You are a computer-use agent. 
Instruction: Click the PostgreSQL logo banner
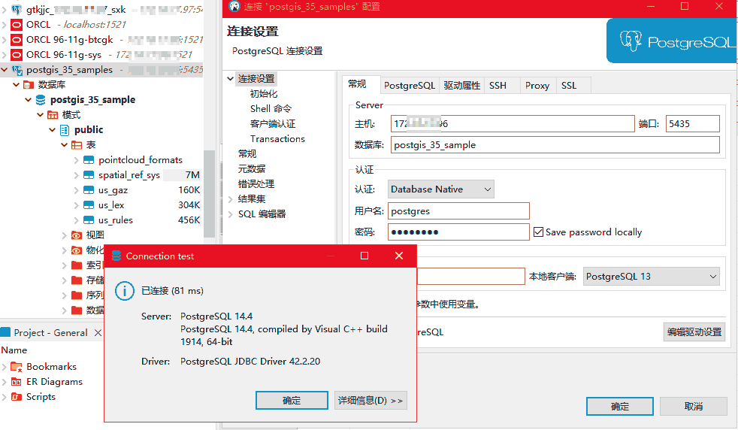pyautogui.click(x=672, y=41)
